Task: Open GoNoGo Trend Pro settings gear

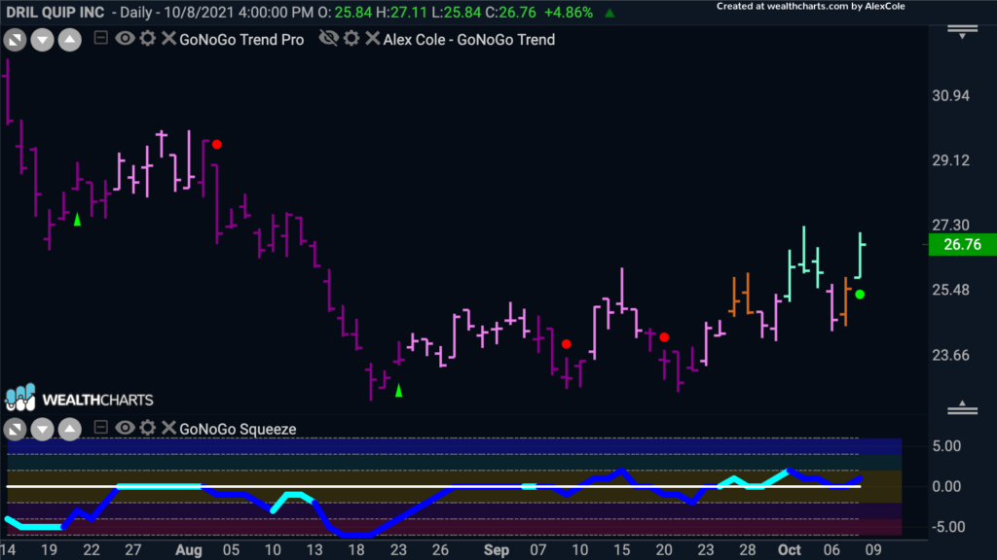Action: (148, 39)
